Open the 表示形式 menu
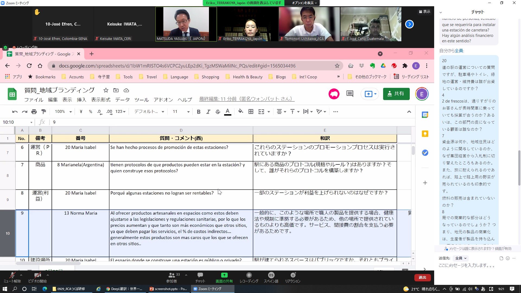Image resolution: width=521 pixels, height=293 pixels. tap(101, 100)
